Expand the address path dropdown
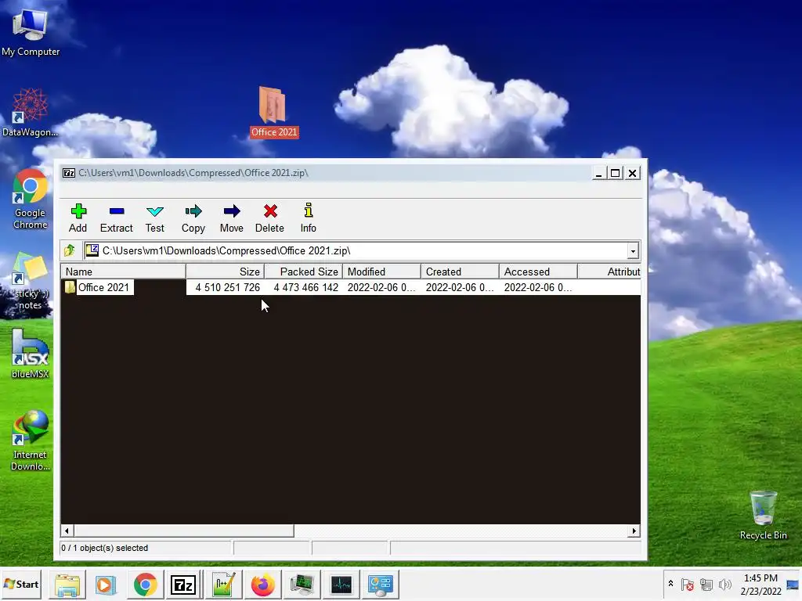802x601 pixels. tap(633, 251)
